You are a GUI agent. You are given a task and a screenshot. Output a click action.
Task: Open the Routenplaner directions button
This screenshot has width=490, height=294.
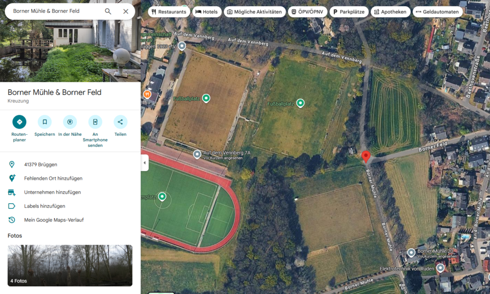pyautogui.click(x=19, y=122)
